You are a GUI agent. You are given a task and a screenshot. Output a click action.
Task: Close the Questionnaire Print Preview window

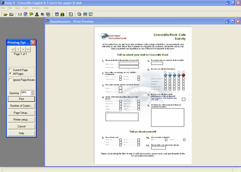238,21
